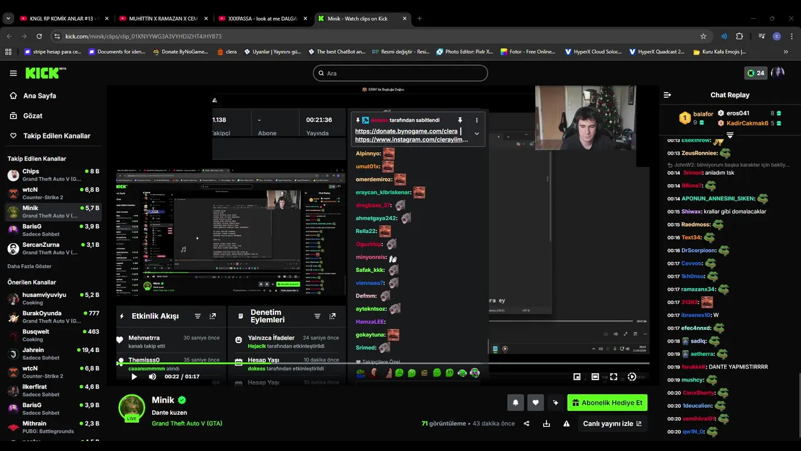The width and height of the screenshot is (801, 451).
Task: Expand Daha Fazla Göster channel list
Action: click(29, 266)
